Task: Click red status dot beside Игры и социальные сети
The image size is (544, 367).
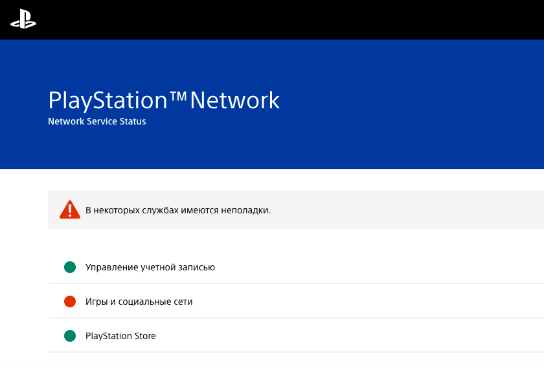Action: coord(70,302)
